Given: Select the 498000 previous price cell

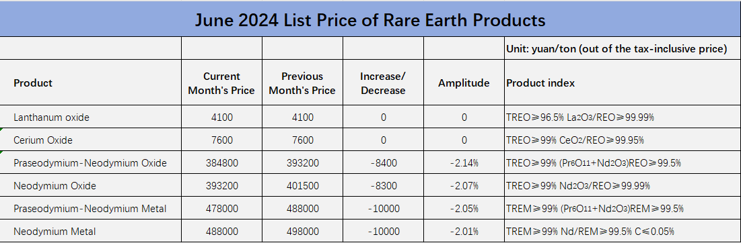Looking at the screenshot, I should point(302,231).
